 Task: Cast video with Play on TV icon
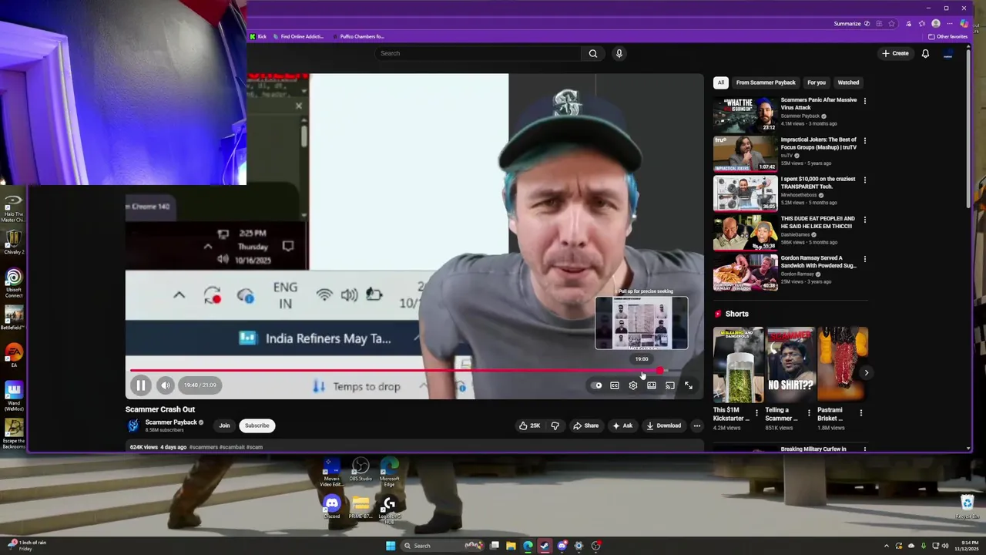click(670, 385)
